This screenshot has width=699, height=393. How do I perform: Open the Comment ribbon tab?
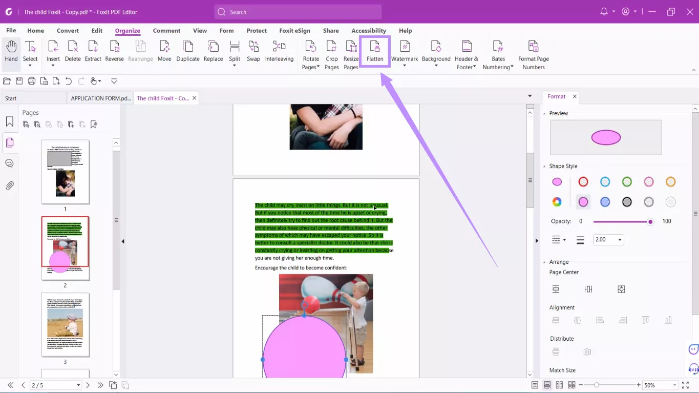(166, 31)
